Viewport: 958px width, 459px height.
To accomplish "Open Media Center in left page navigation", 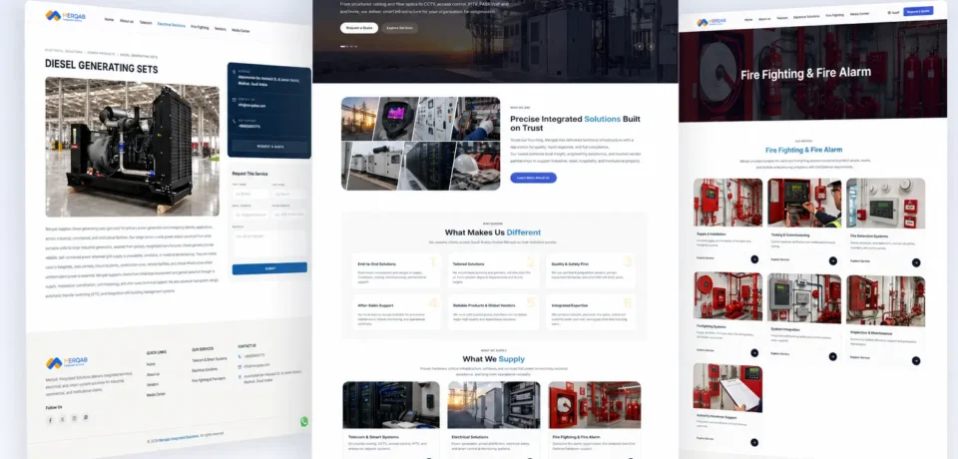I will click(240, 31).
